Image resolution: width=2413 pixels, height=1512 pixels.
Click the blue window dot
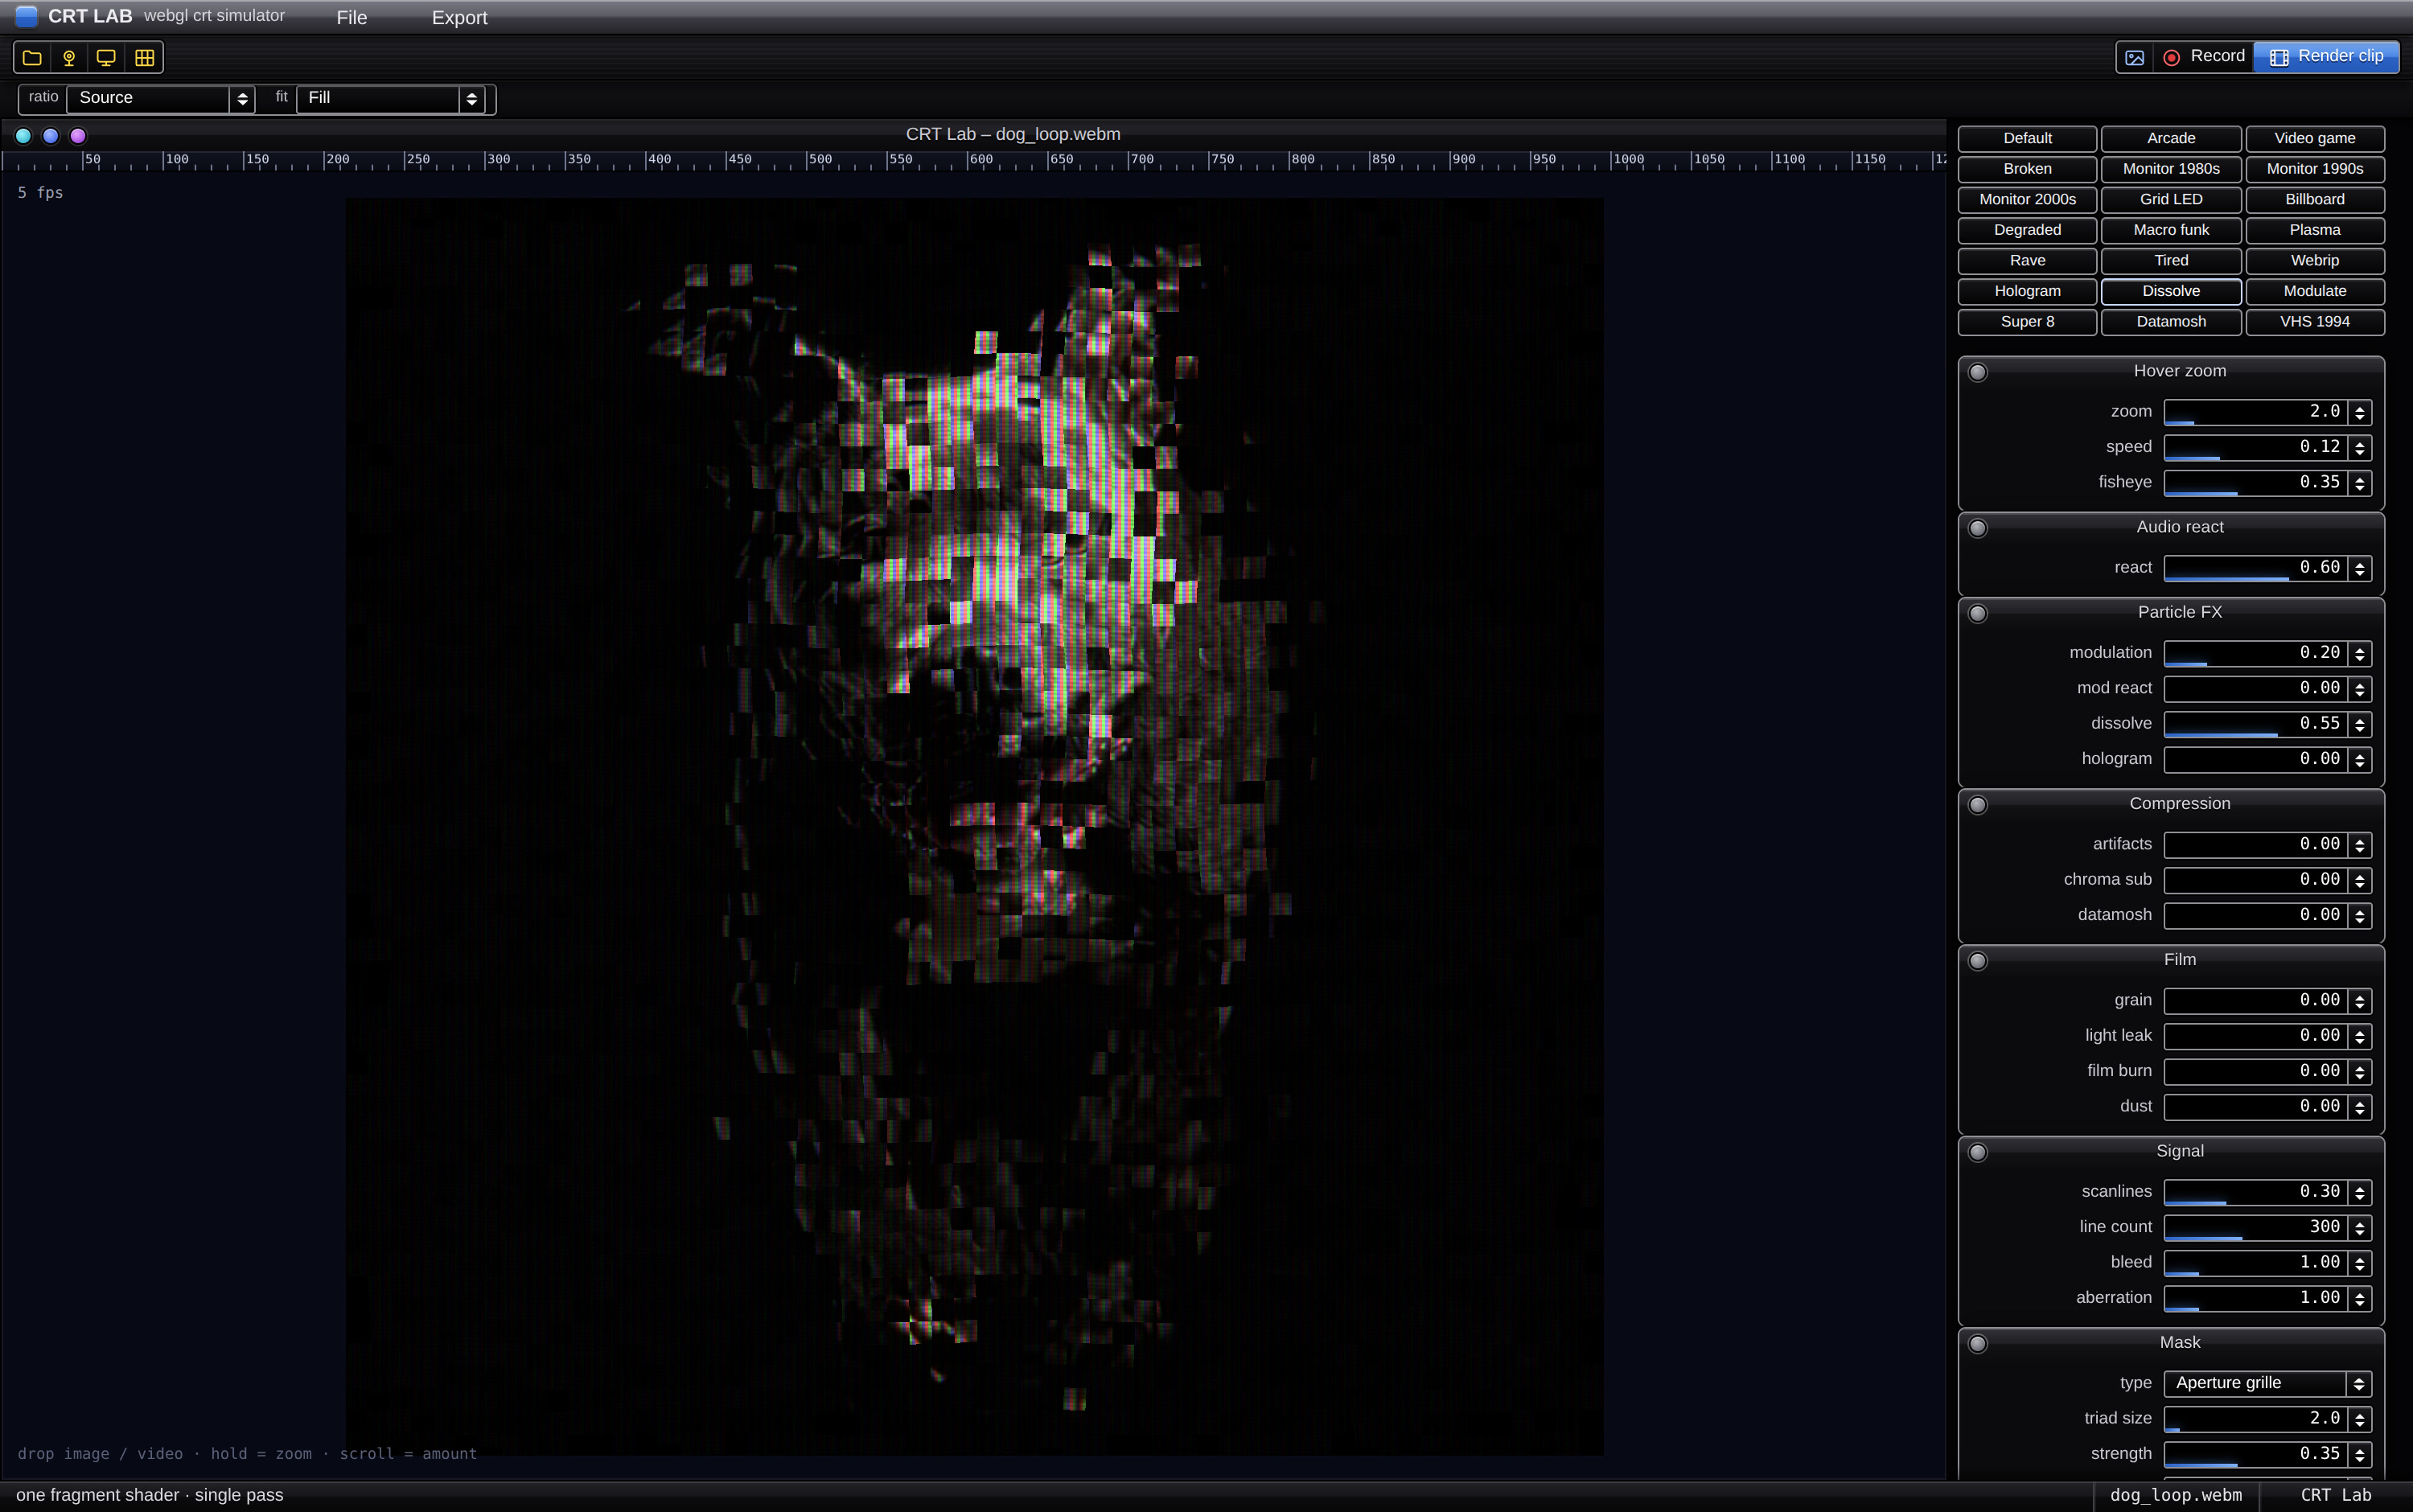point(50,135)
